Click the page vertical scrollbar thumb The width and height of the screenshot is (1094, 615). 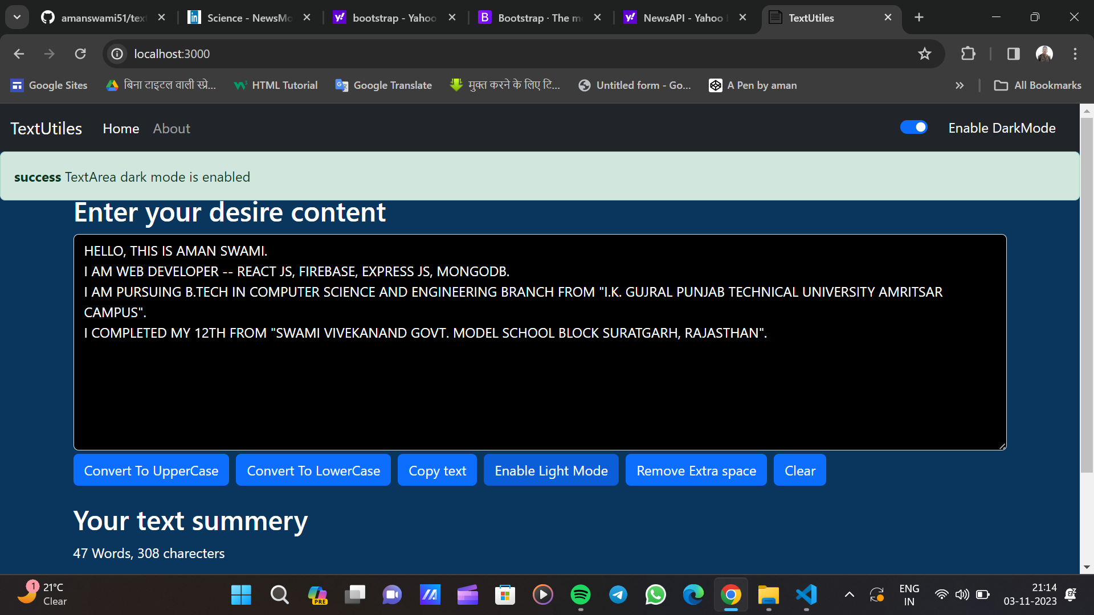tap(1087, 295)
